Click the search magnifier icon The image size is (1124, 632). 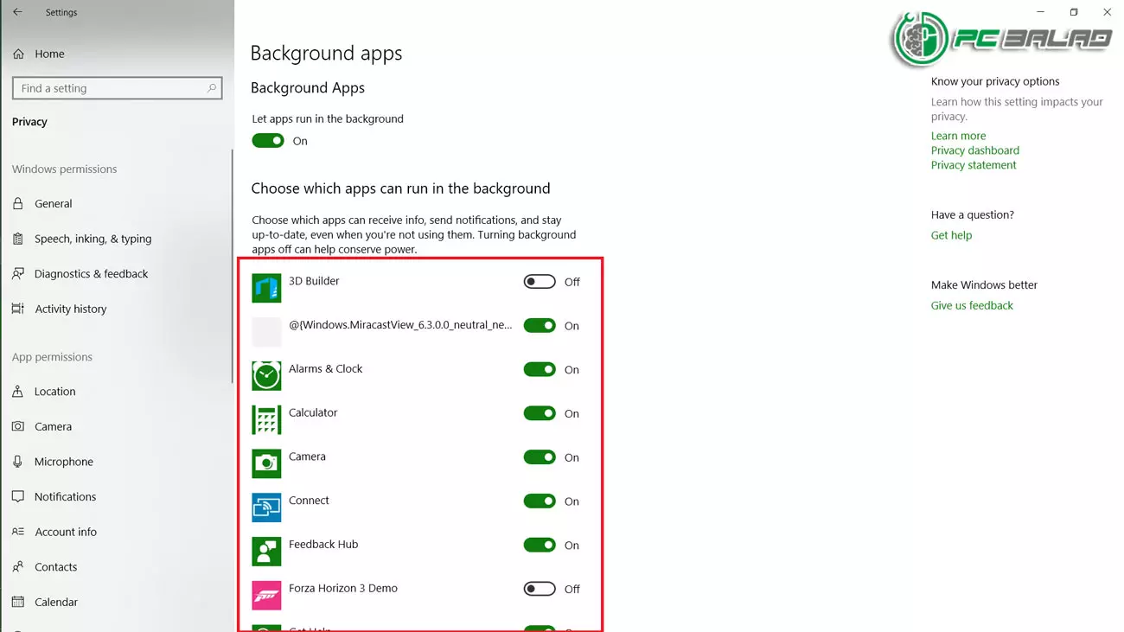[x=212, y=88]
